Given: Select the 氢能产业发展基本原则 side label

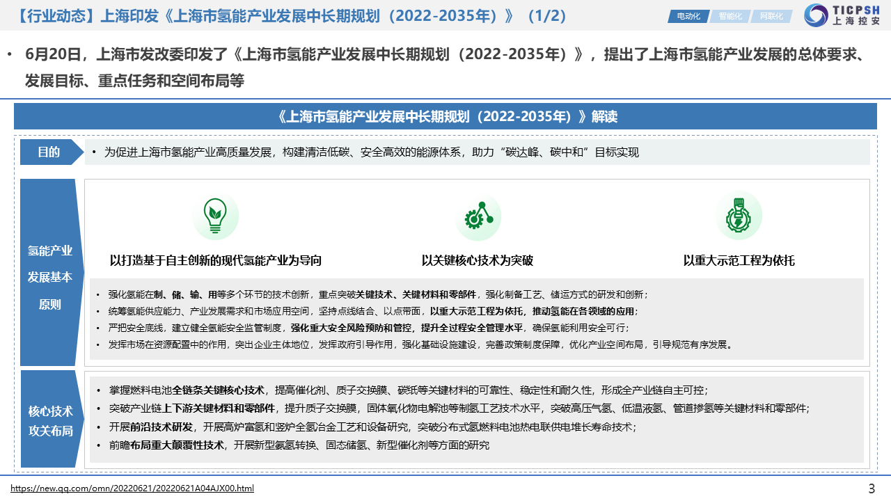Looking at the screenshot, I should point(50,277).
